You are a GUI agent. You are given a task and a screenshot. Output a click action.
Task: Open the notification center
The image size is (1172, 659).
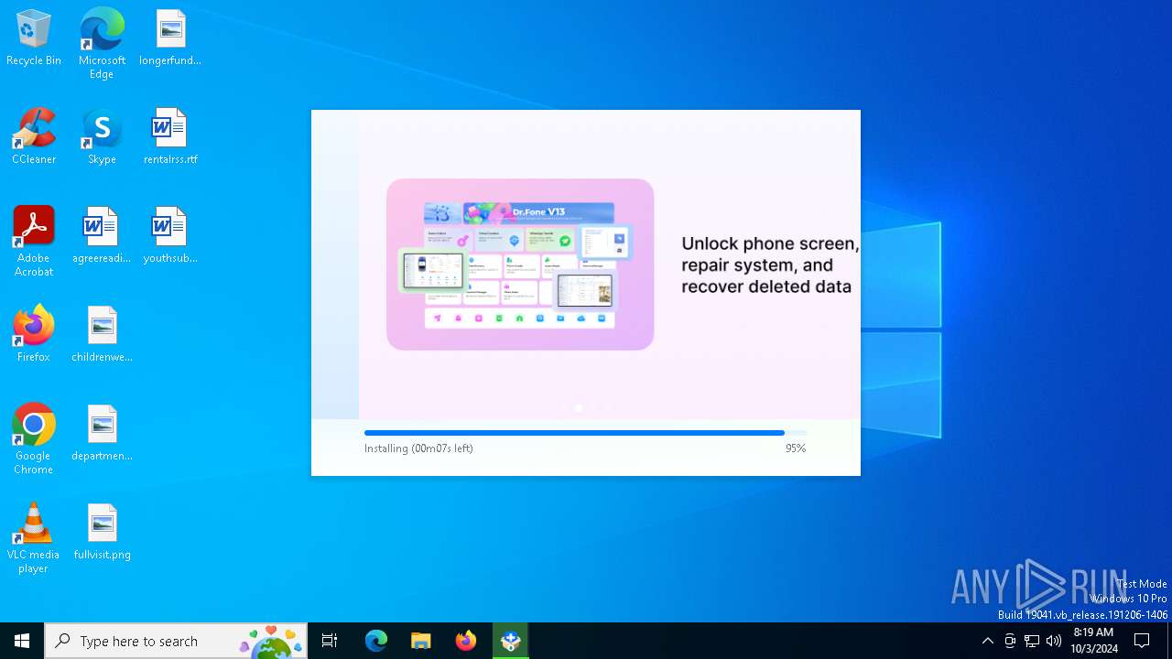point(1142,641)
